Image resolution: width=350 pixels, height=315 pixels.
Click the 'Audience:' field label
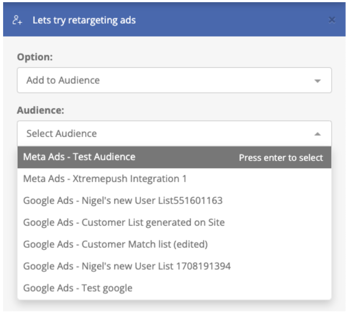point(40,110)
